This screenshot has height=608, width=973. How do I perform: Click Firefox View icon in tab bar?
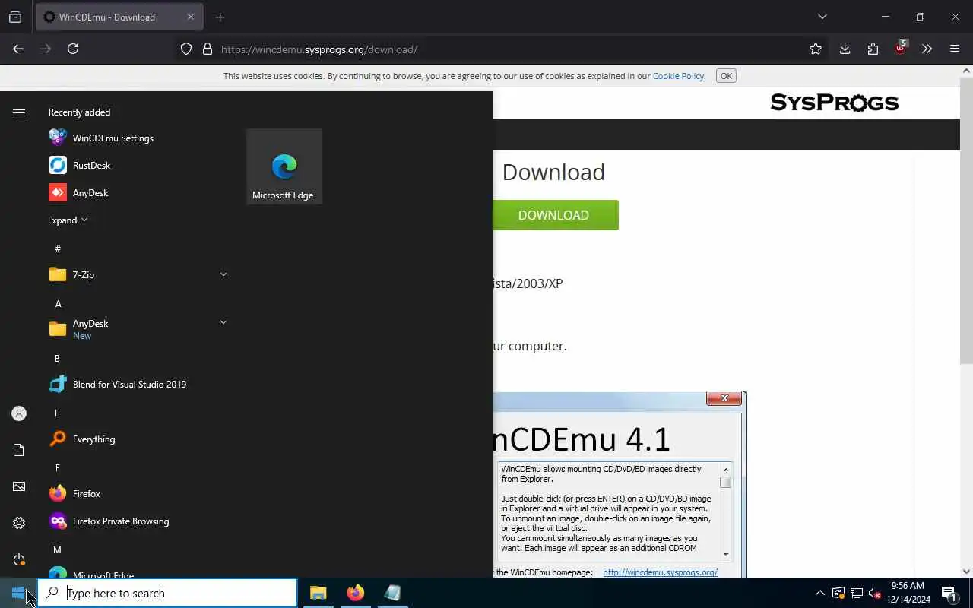coord(15,17)
